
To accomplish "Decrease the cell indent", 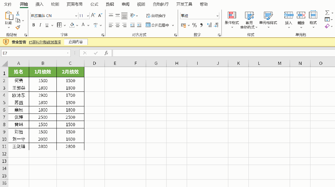I will pos(132,25).
